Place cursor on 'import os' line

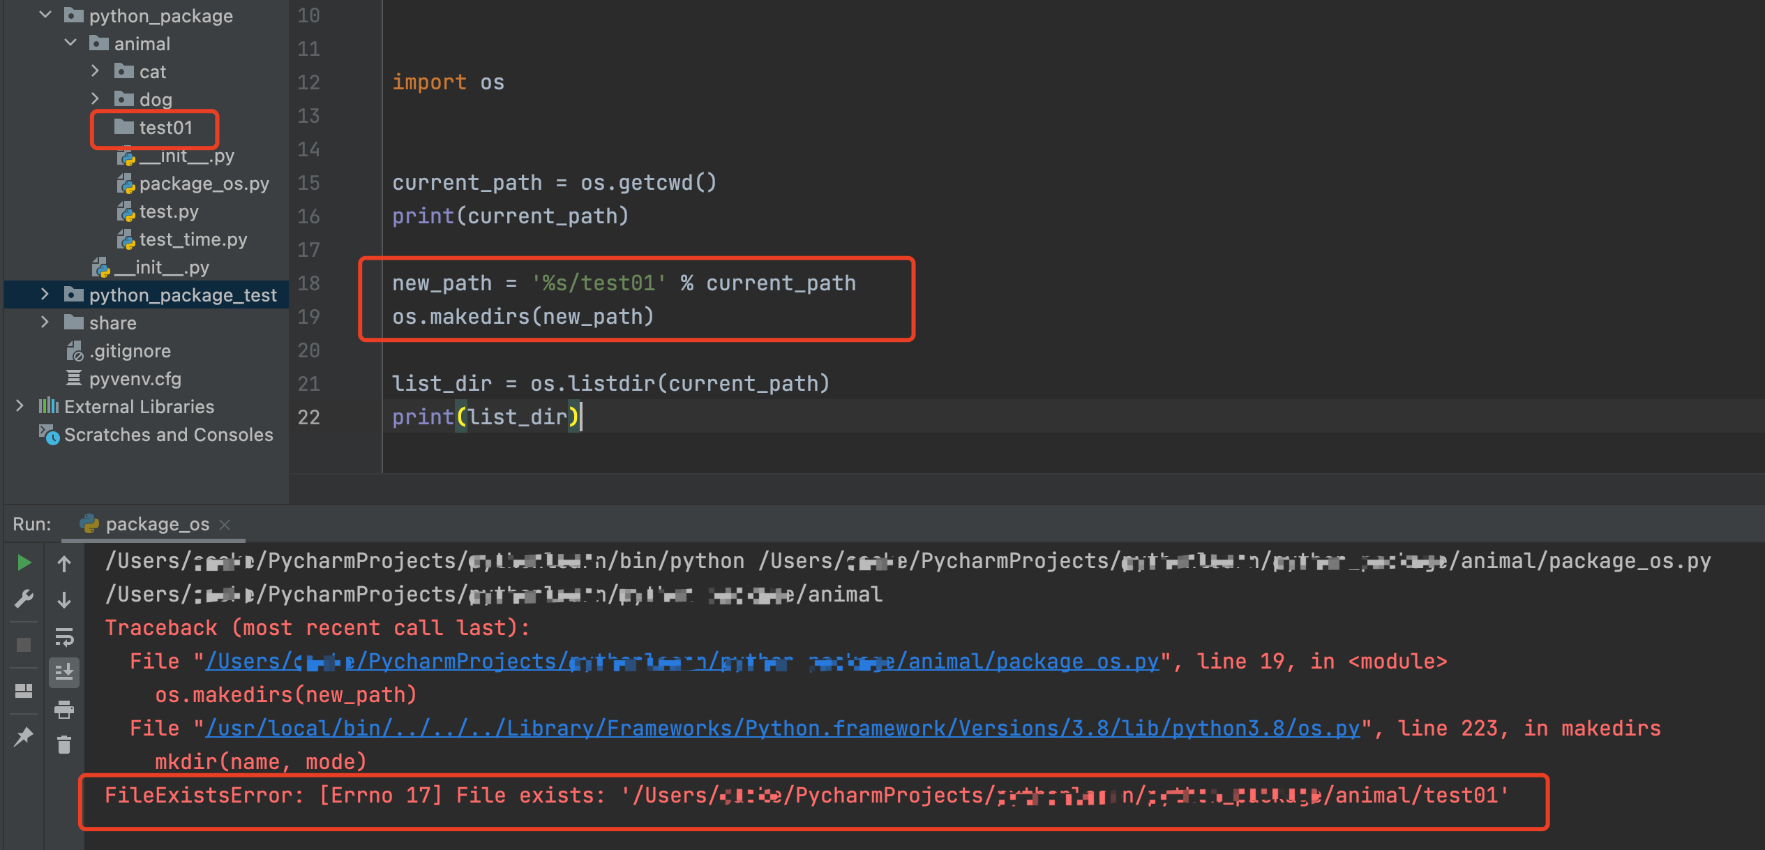click(448, 82)
